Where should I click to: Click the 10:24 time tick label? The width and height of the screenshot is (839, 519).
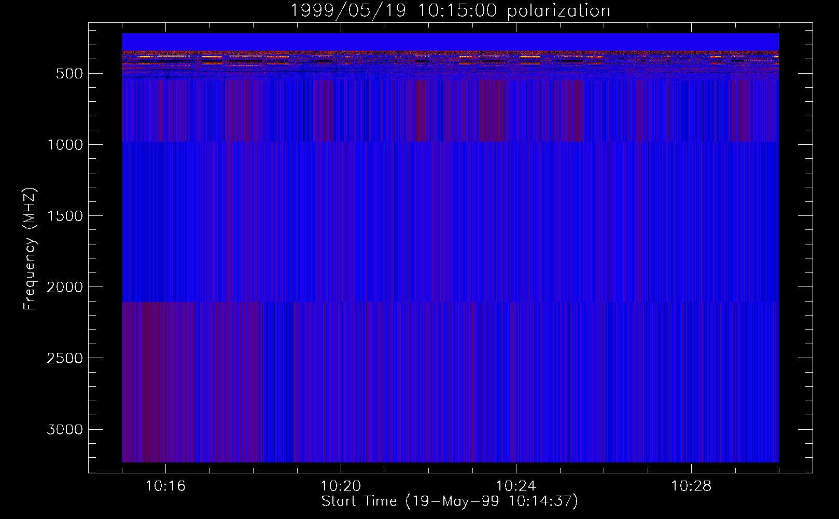coord(516,486)
